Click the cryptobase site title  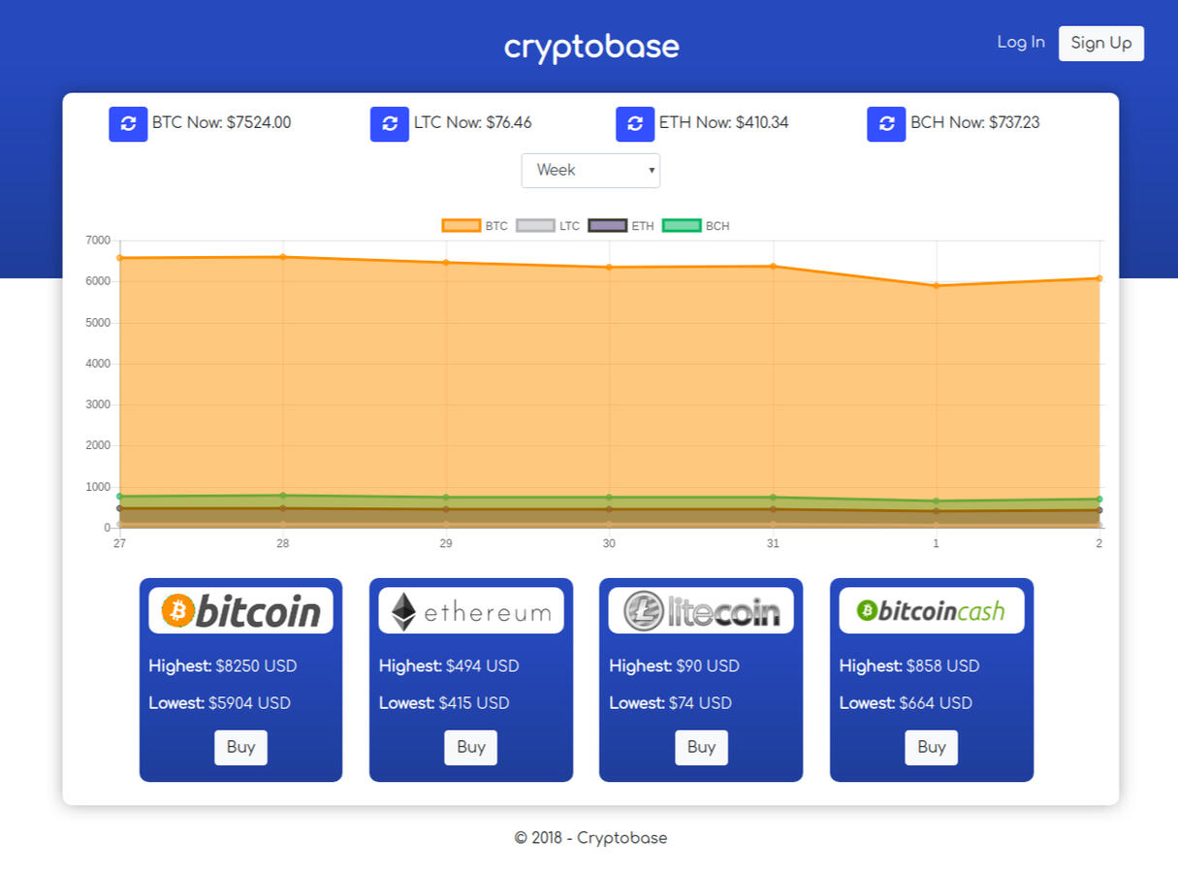pos(591,47)
